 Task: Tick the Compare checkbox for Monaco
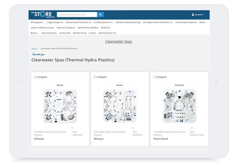95,77
